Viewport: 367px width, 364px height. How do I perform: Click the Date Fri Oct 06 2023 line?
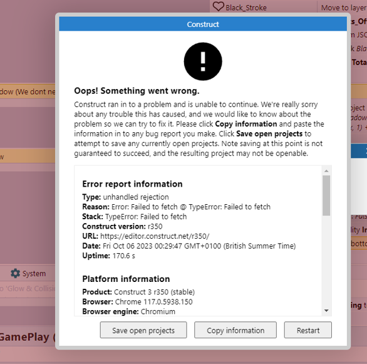[189, 246]
